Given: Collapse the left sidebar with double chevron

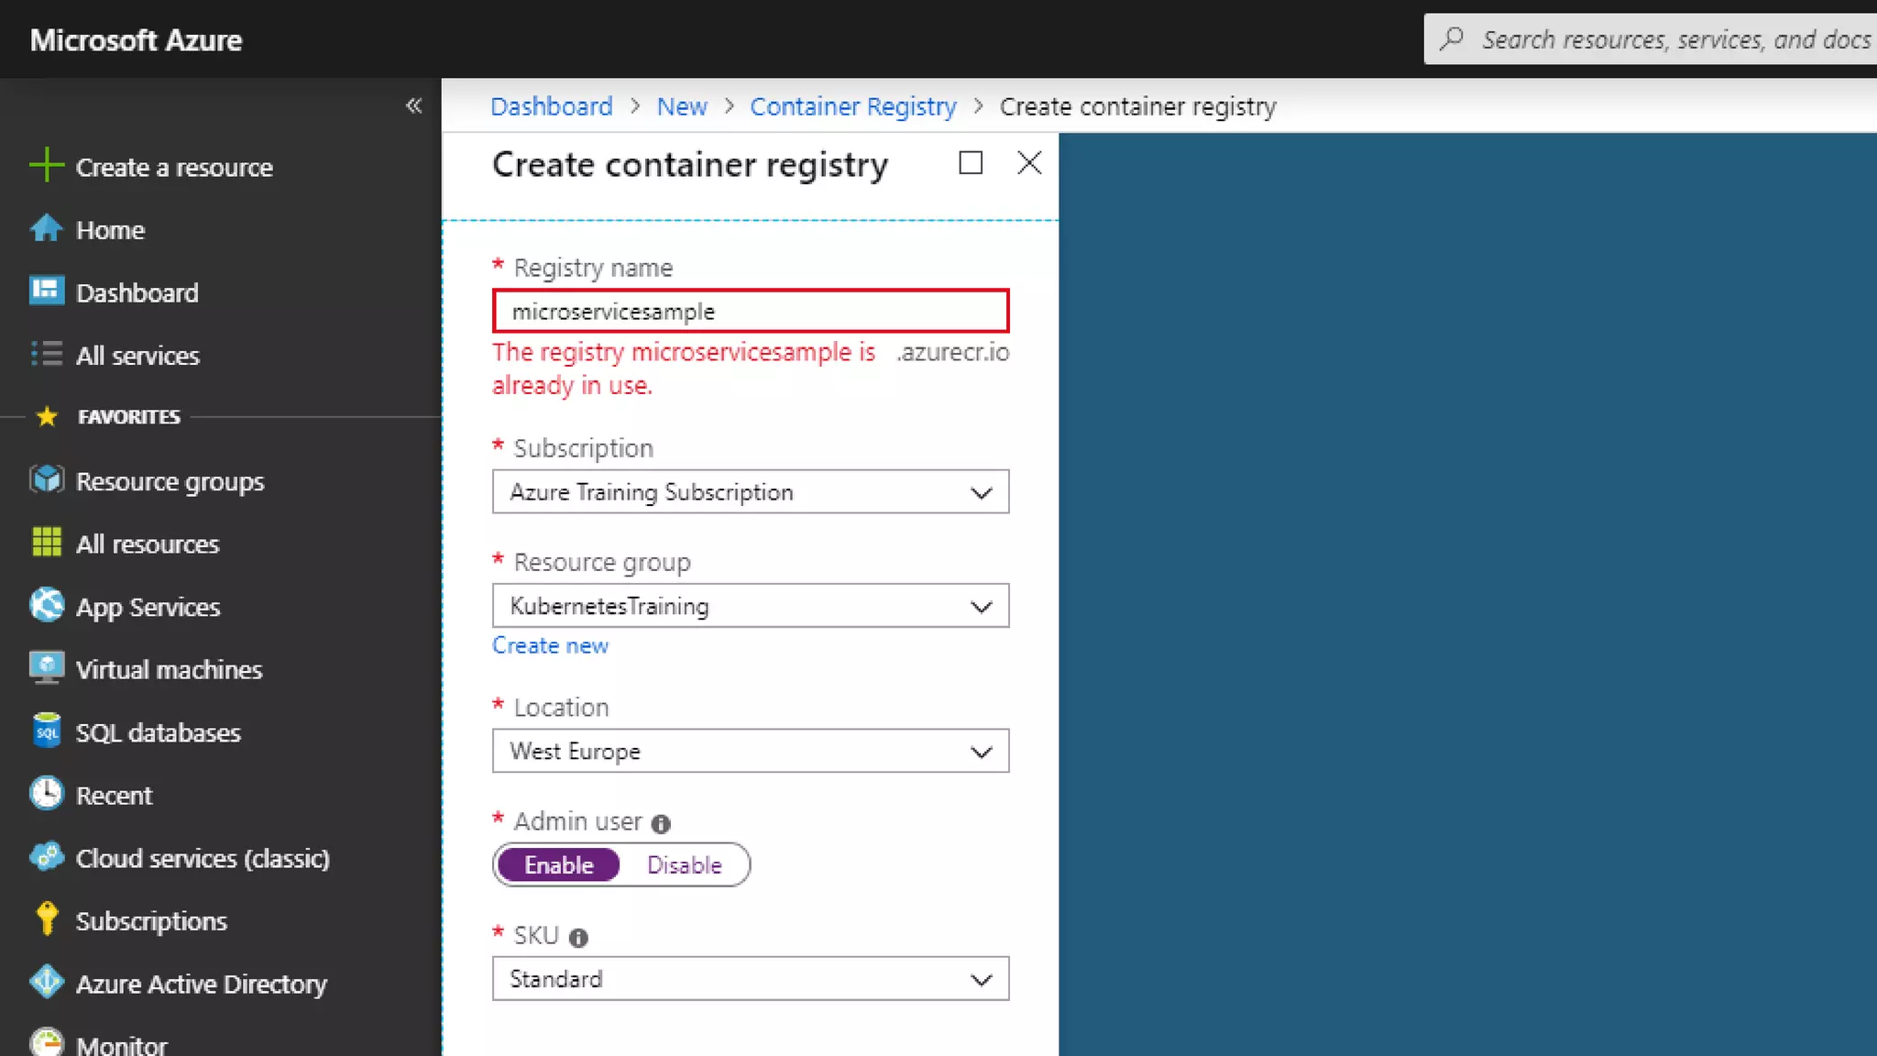Looking at the screenshot, I should pos(414,105).
